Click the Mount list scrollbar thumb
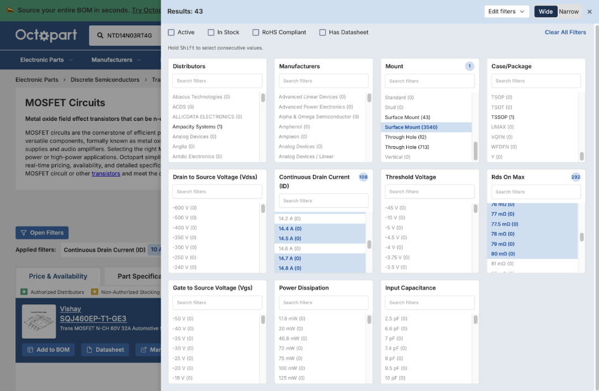This screenshot has width=599, height=391. [475, 151]
